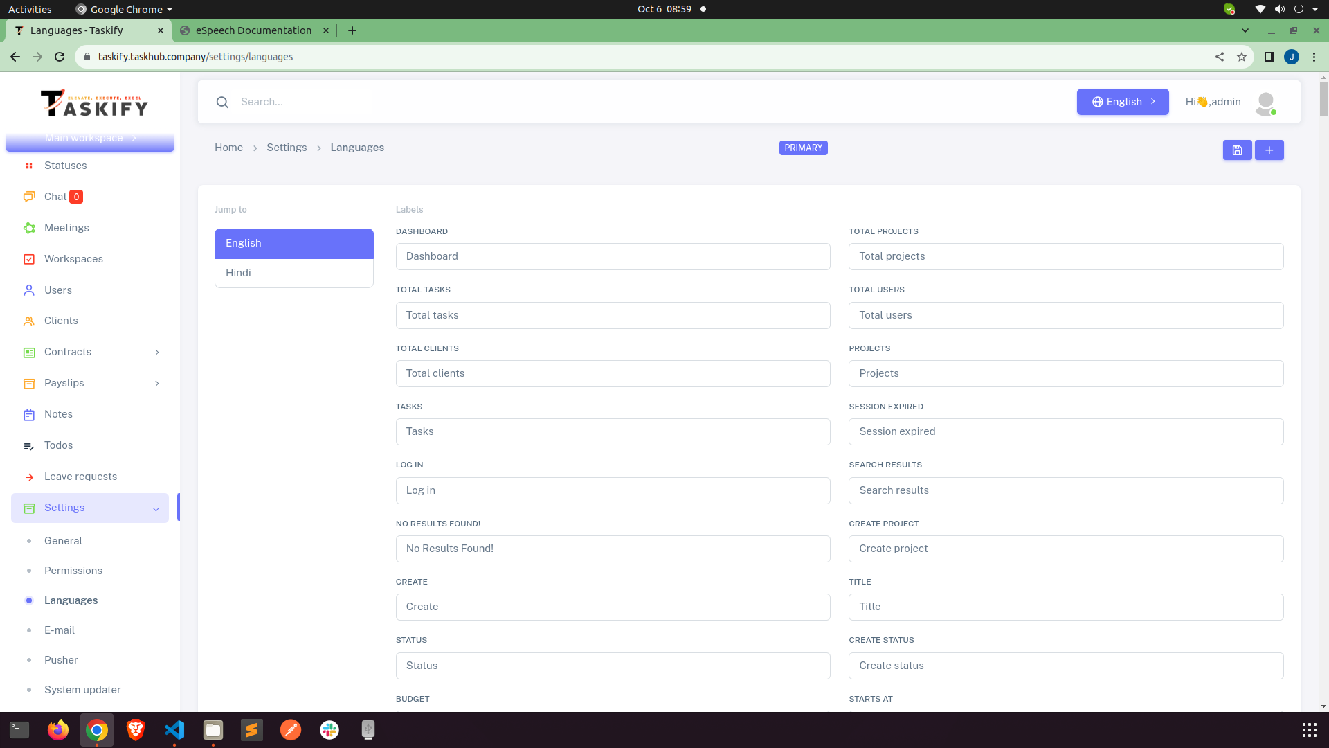Click the Home breadcrumb link
This screenshot has height=748, width=1329.
[x=228, y=148]
